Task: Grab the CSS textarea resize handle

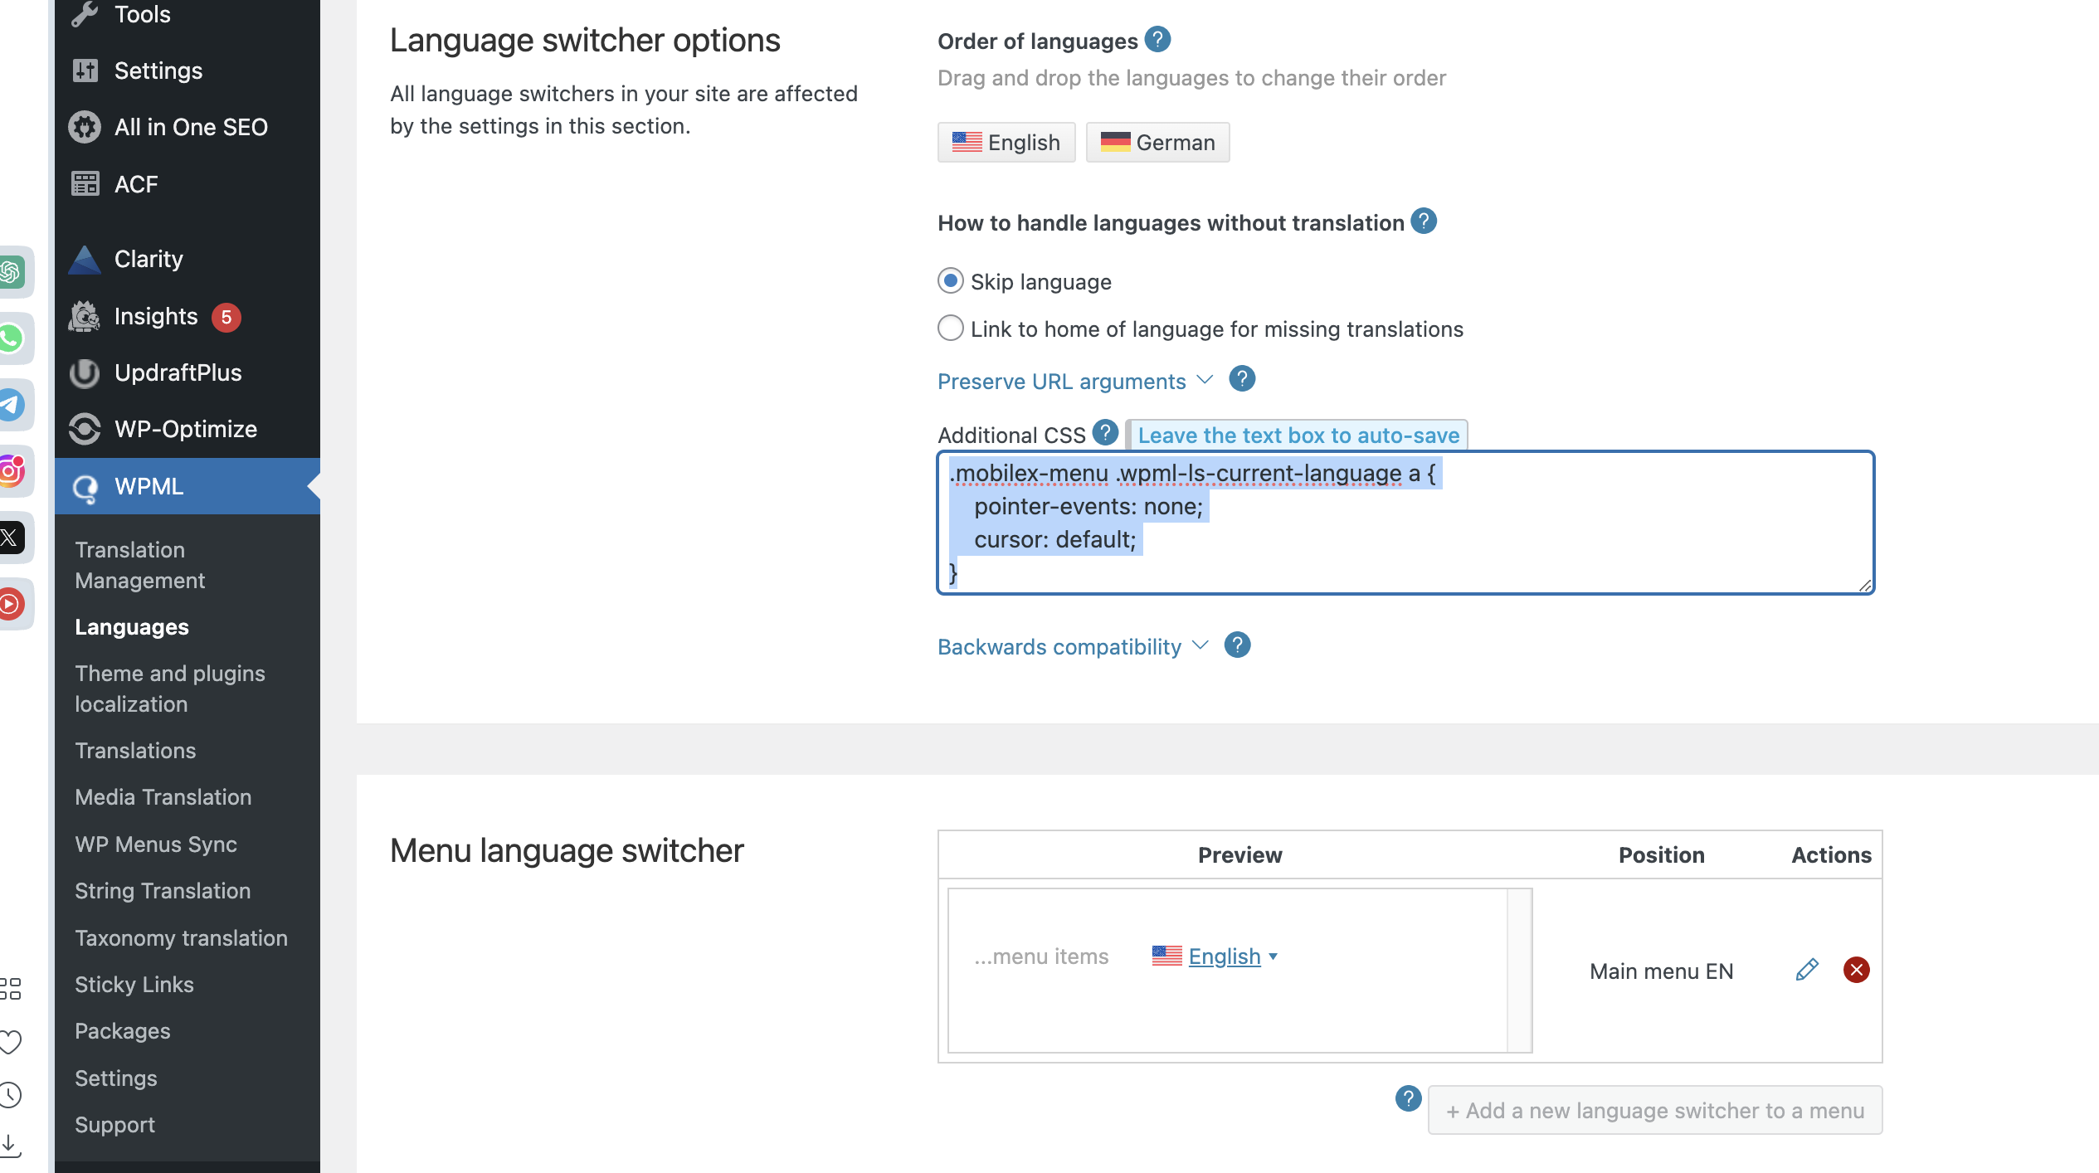Action: point(1866,586)
